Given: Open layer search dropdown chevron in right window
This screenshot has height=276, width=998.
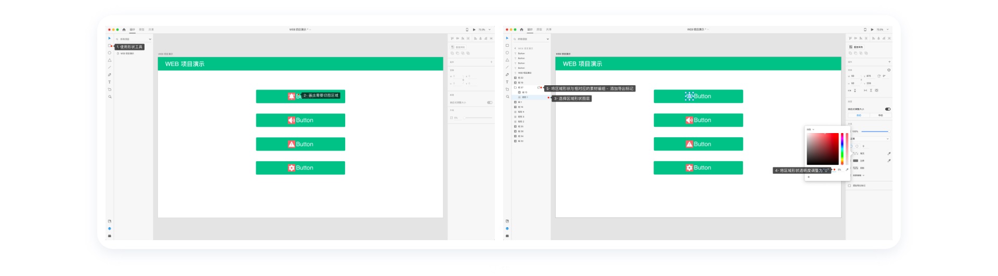Looking at the screenshot, I should tap(548, 39).
